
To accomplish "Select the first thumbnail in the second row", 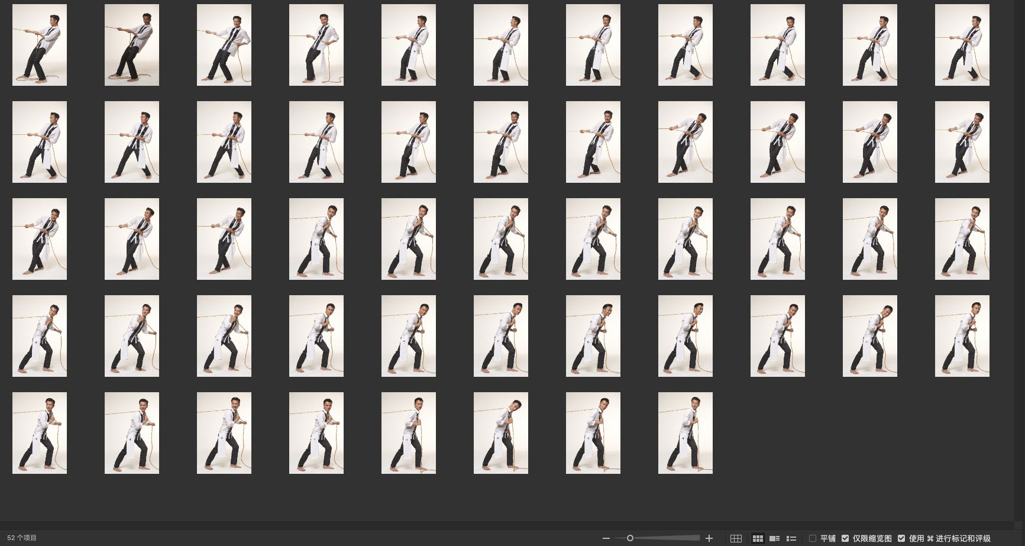I will point(40,142).
